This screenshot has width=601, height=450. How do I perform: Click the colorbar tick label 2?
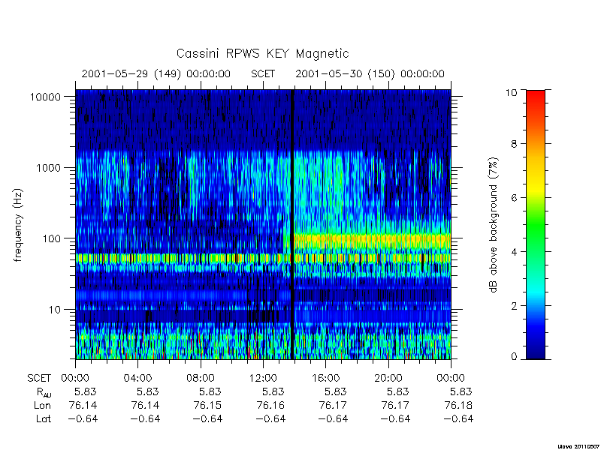[x=514, y=306]
